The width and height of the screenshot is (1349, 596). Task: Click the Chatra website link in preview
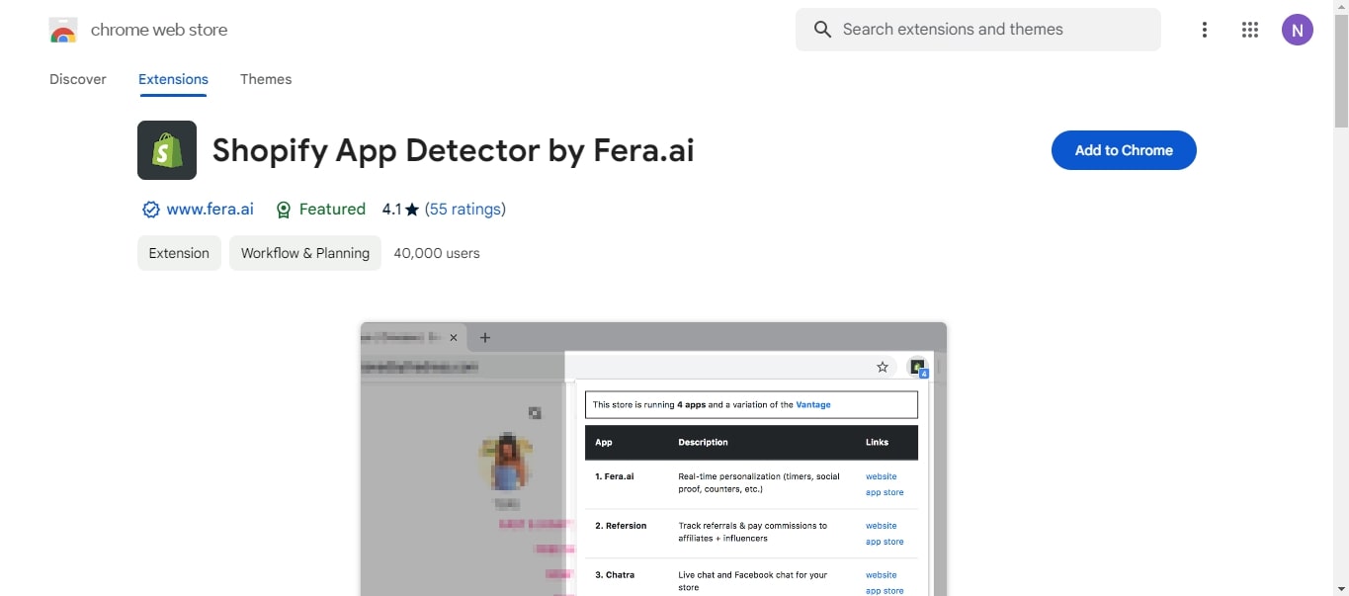coord(882,575)
